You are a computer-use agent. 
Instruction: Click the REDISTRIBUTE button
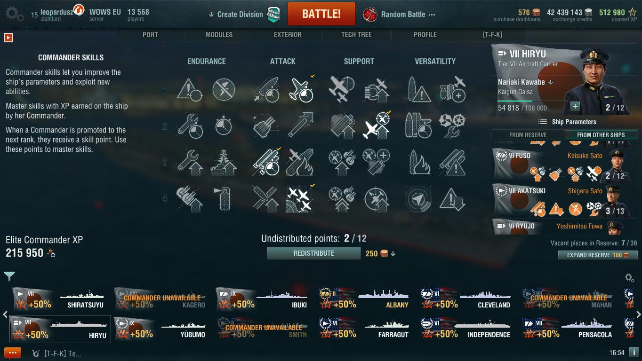point(314,253)
